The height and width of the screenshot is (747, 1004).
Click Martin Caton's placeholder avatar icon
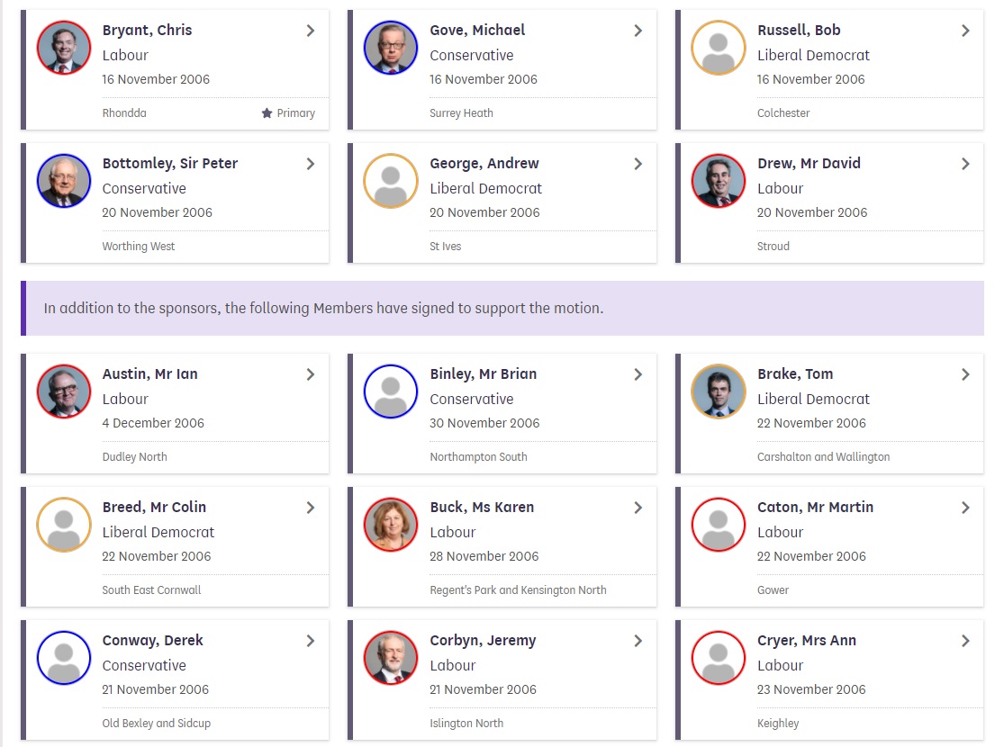point(719,525)
